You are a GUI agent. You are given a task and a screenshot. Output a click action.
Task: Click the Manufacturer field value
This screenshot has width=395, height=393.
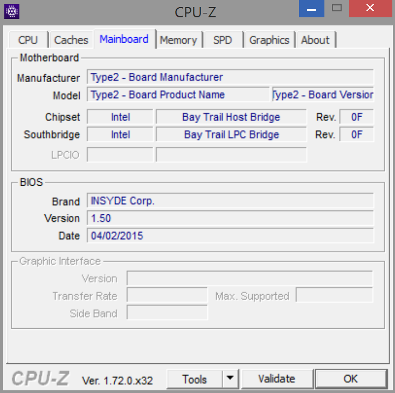click(230, 77)
